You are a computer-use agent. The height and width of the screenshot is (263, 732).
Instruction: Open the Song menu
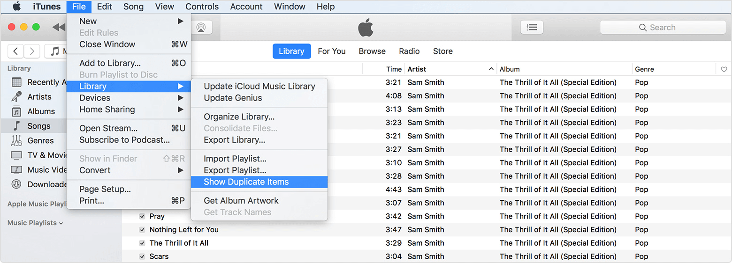coord(133,7)
